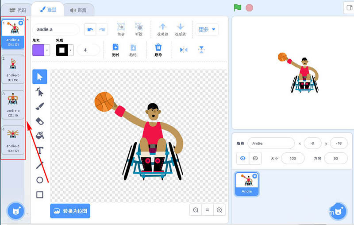Zoom in on the costume canvas
The image size is (354, 225).
pos(219,210)
